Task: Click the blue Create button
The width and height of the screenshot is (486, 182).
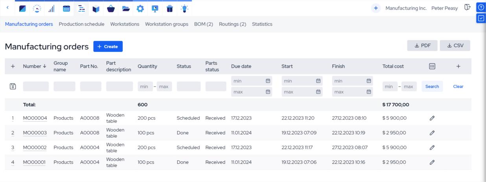Action: click(108, 47)
